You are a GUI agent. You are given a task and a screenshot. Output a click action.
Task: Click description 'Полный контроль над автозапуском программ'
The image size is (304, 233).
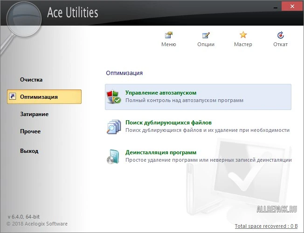tap(184, 100)
